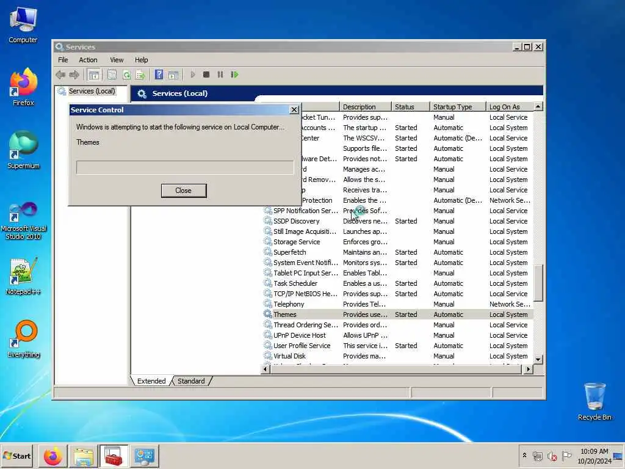Select Telephony service row

[397, 304]
